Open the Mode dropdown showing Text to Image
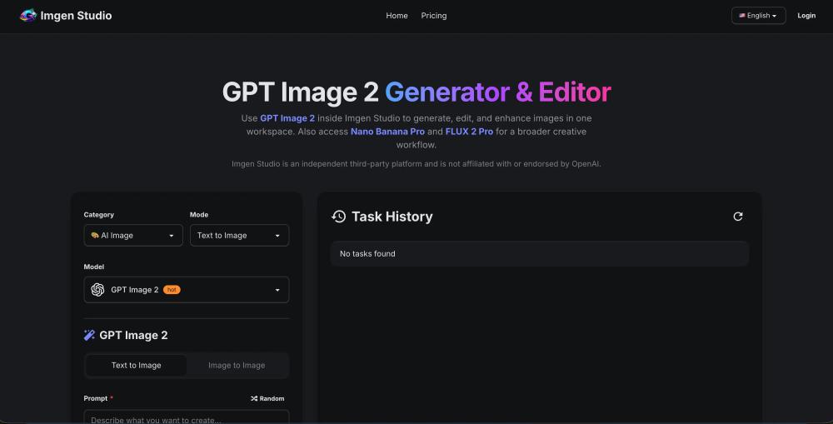This screenshot has height=424, width=833. 239,236
